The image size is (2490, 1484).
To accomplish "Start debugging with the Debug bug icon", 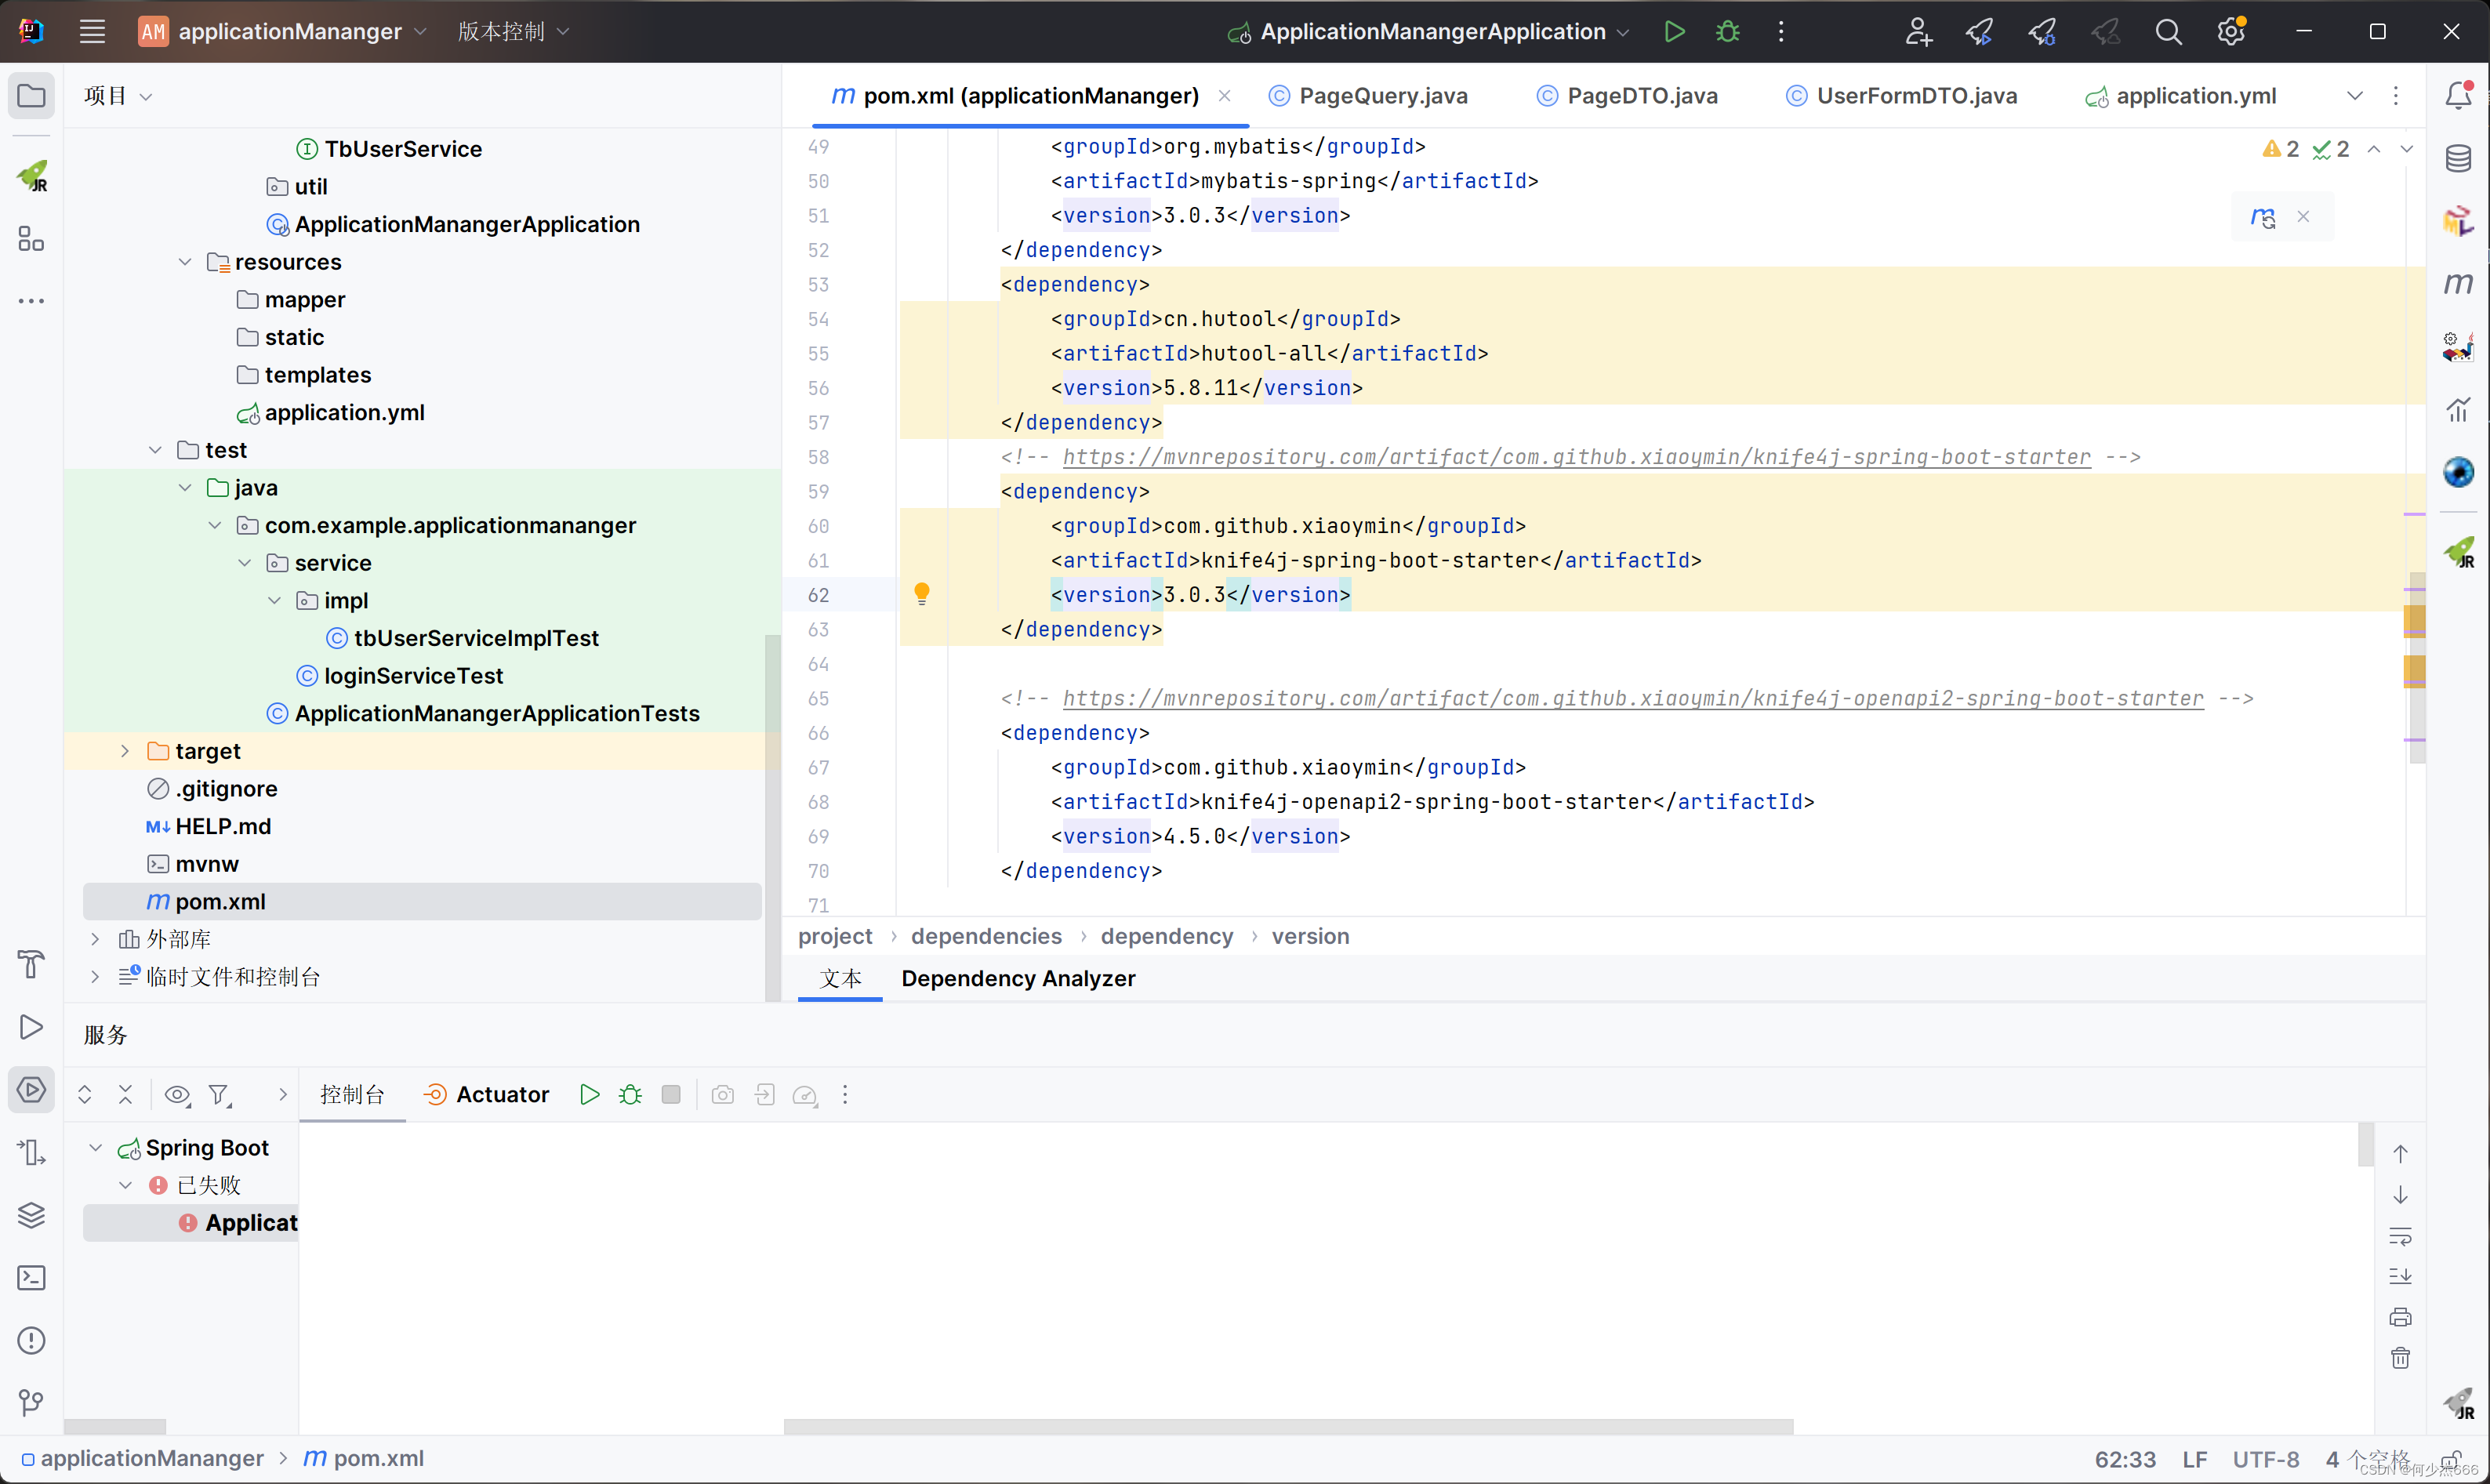I will (1727, 31).
